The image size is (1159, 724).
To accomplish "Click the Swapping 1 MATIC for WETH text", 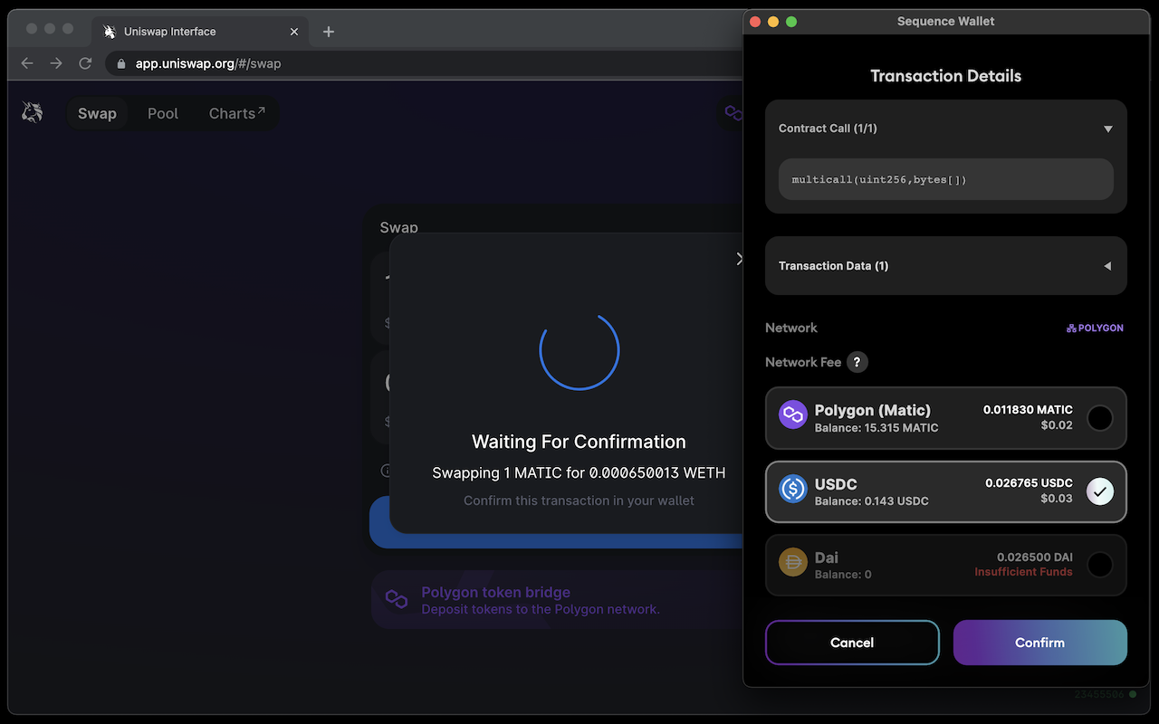I will coord(579,472).
